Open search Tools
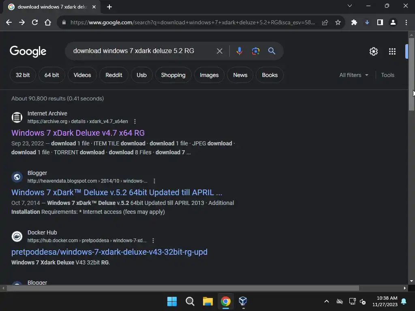 pyautogui.click(x=387, y=75)
